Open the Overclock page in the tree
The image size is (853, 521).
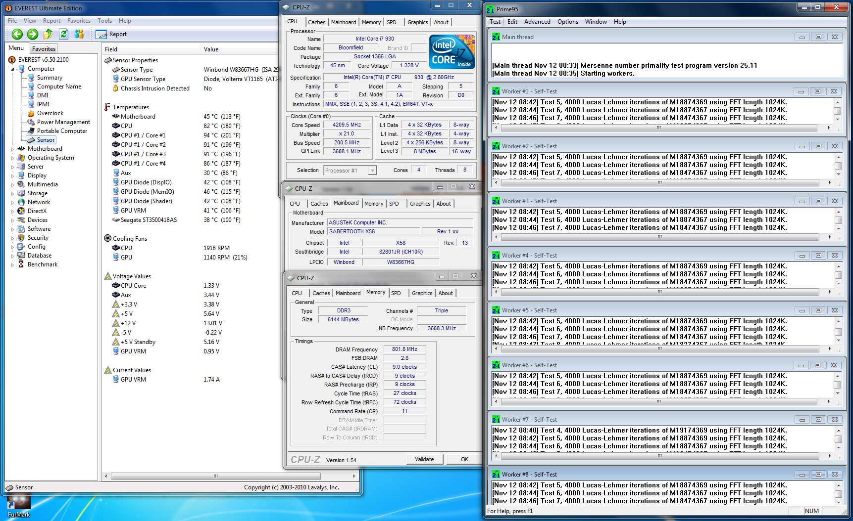pos(50,113)
